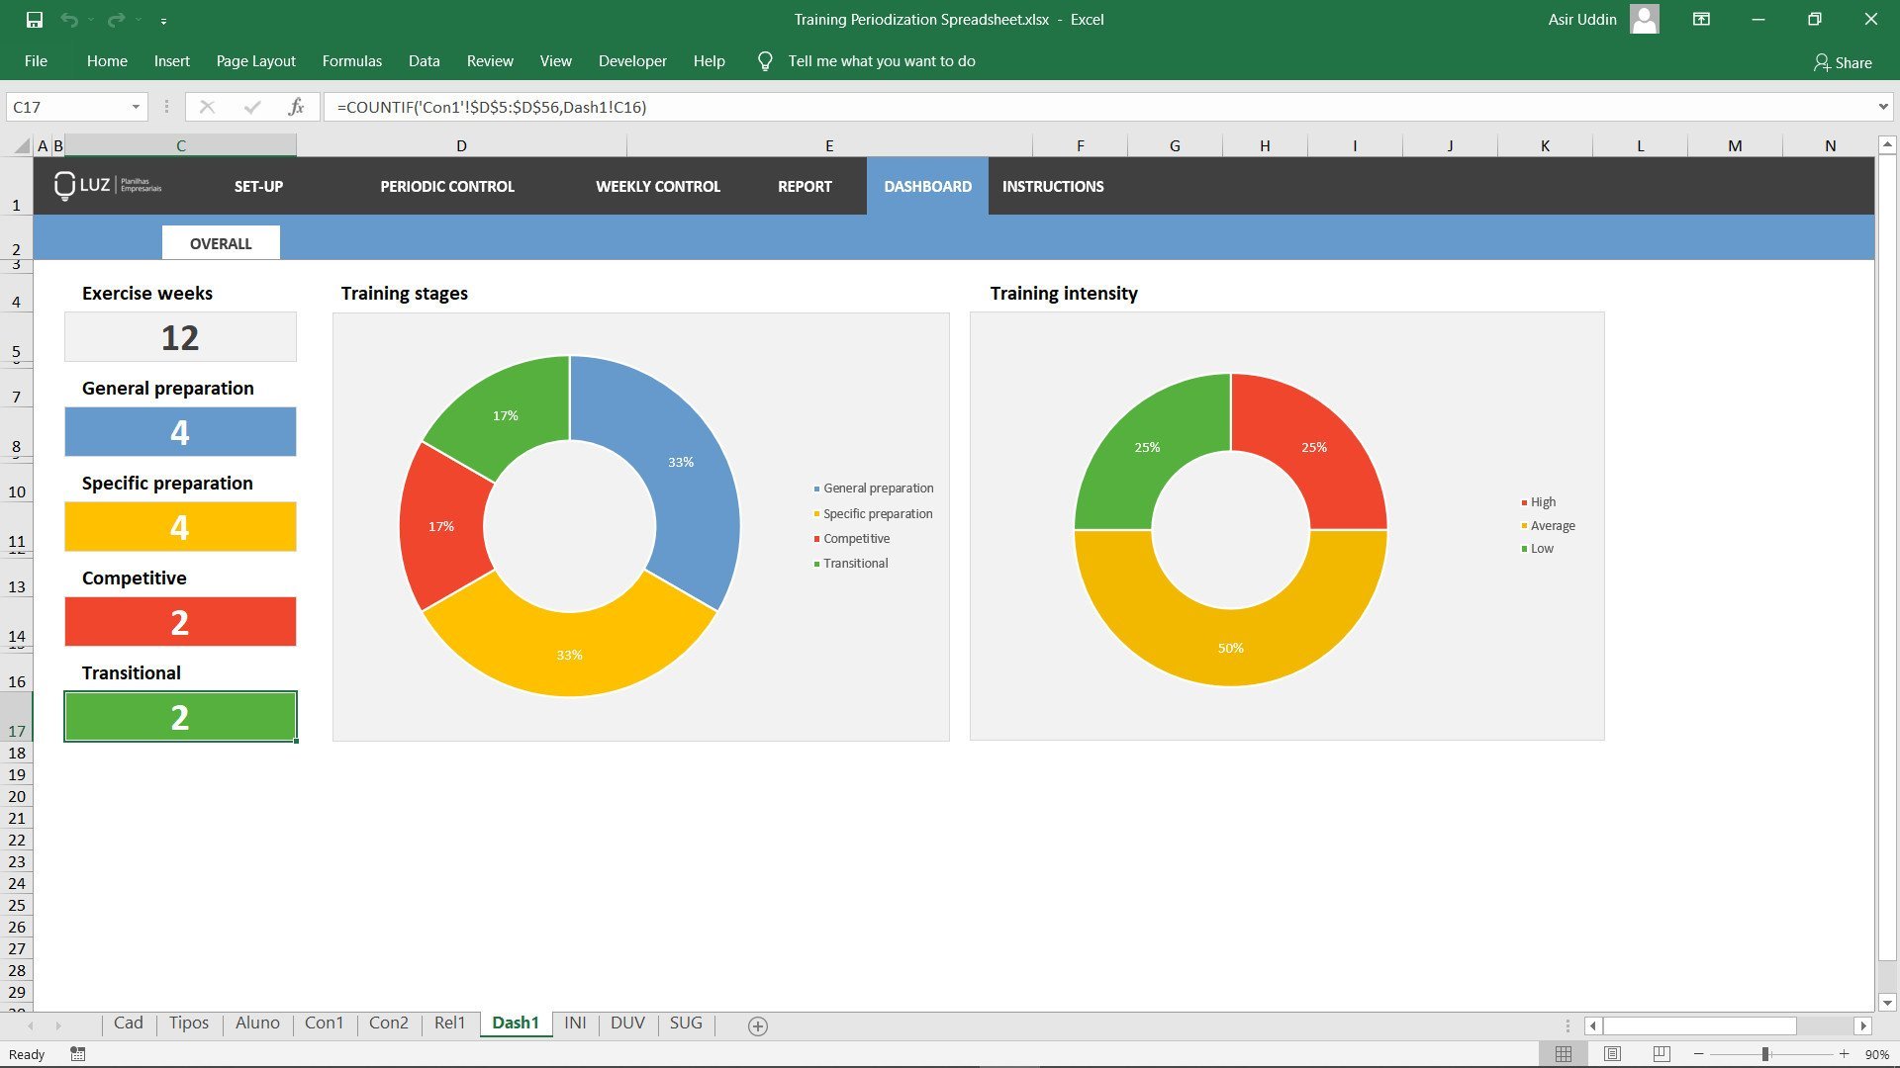The image size is (1900, 1068).
Task: Add a new sheet with plus icon
Action: coord(758,1026)
